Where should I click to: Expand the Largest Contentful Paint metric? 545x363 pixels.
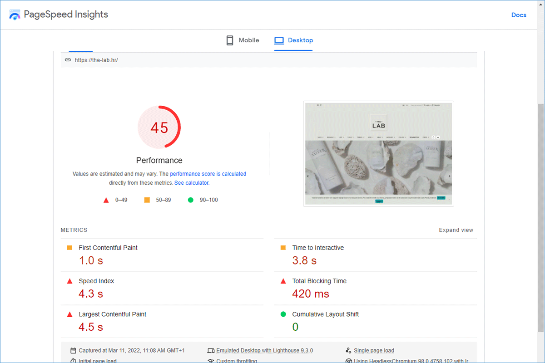[x=112, y=314]
